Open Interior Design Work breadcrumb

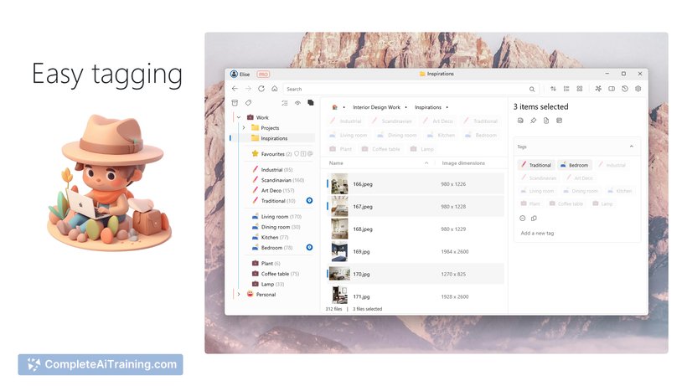point(376,107)
